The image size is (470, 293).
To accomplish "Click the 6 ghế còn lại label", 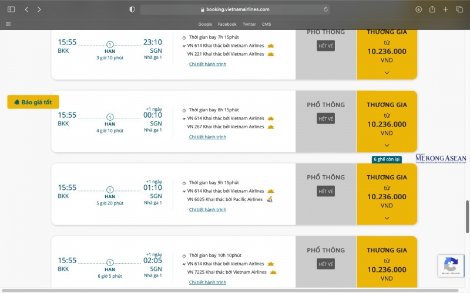I will click(x=387, y=159).
